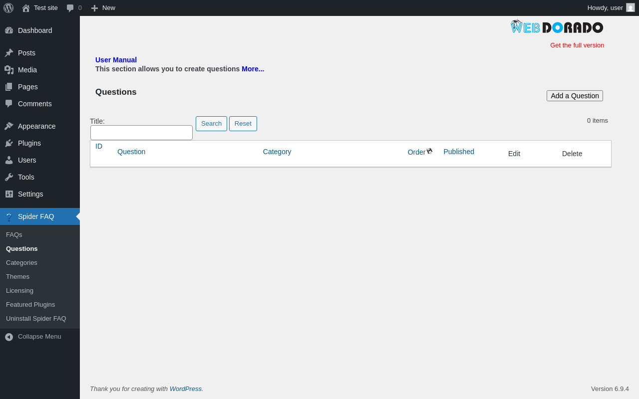Image resolution: width=639 pixels, height=399 pixels.
Task: Sort by the ID column header
Action: point(99,146)
